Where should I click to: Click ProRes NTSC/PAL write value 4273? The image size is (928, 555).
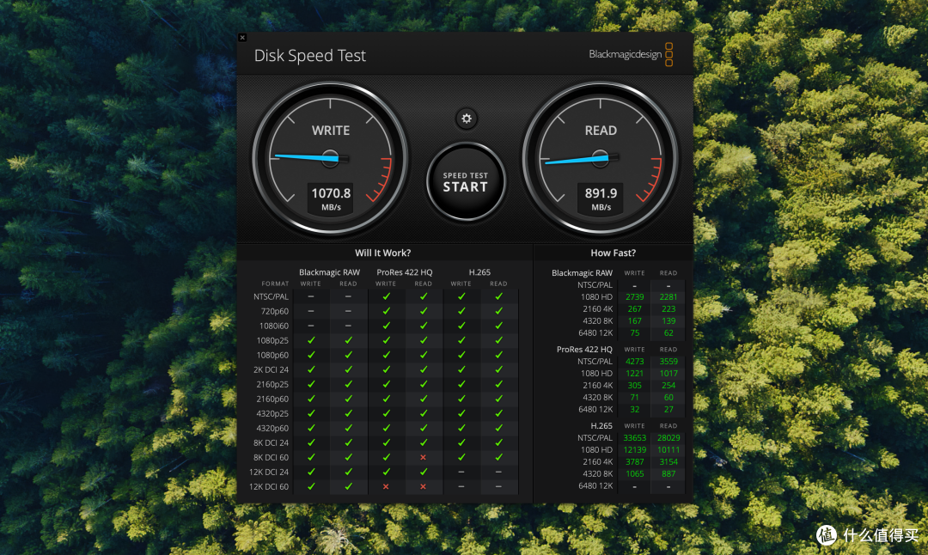(x=634, y=361)
